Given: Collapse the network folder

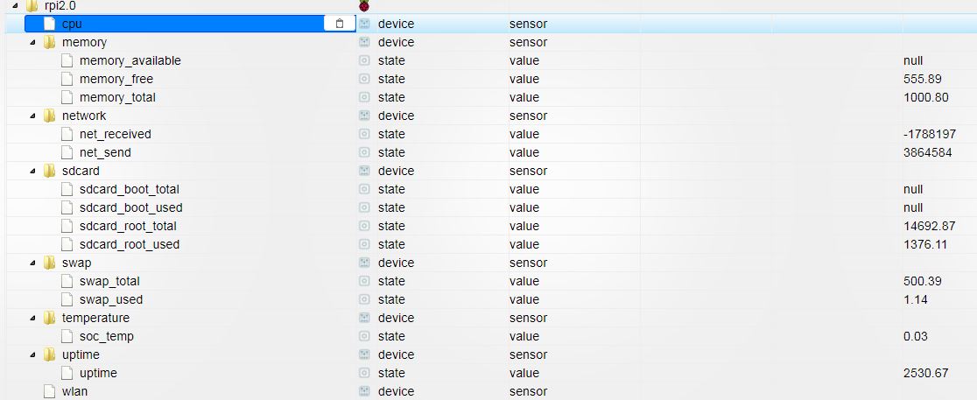Looking at the screenshot, I should click(x=32, y=116).
